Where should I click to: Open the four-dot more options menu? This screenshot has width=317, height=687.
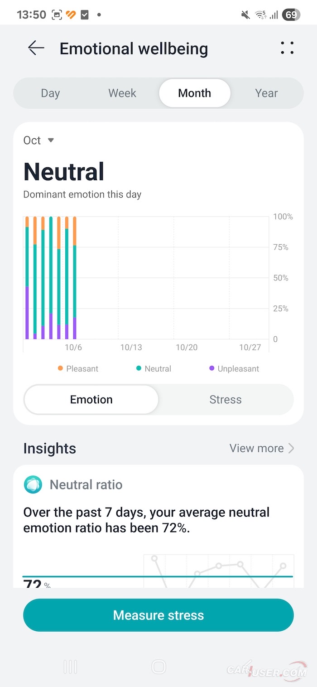[287, 48]
